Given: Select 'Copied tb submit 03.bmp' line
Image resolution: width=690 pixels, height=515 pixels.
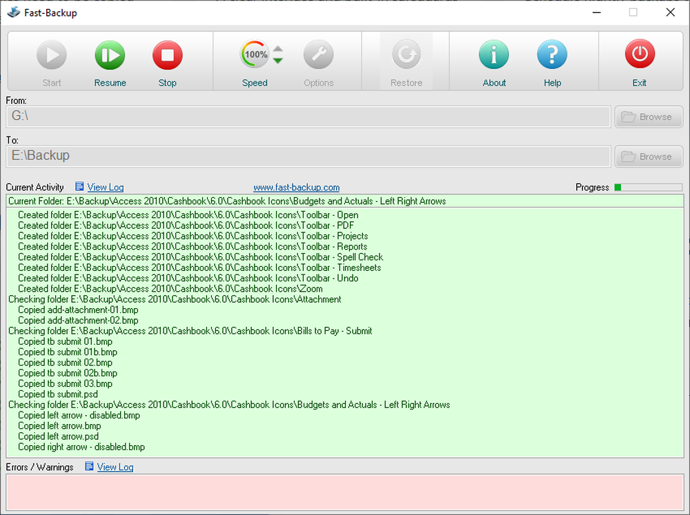Looking at the screenshot, I should (65, 384).
